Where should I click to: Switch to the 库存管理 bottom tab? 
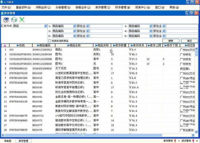23,141
